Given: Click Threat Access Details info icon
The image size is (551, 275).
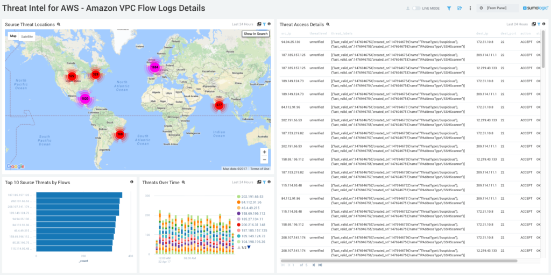Looking at the screenshot, I should [x=543, y=24].
